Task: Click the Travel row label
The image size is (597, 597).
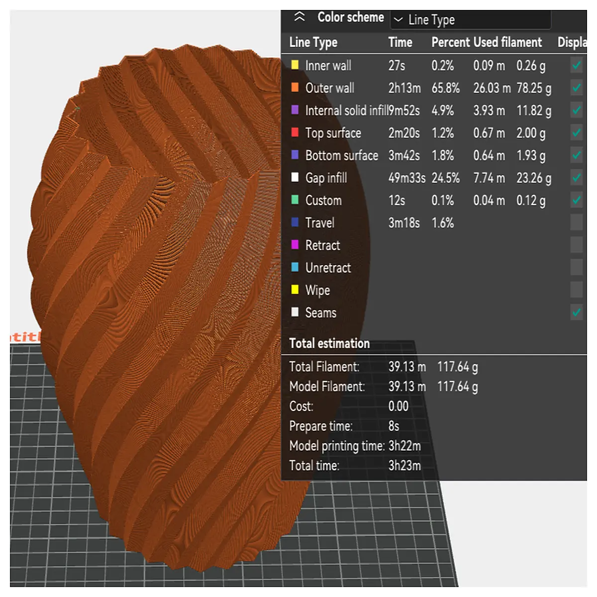Action: (x=319, y=223)
